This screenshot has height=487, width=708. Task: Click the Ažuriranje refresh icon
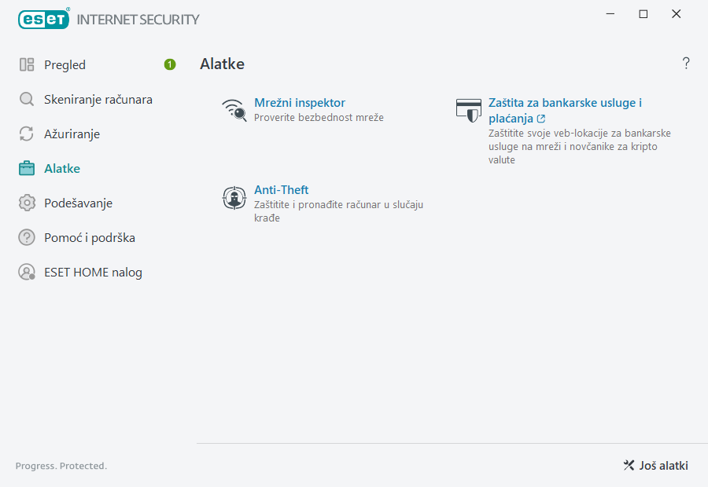point(28,134)
